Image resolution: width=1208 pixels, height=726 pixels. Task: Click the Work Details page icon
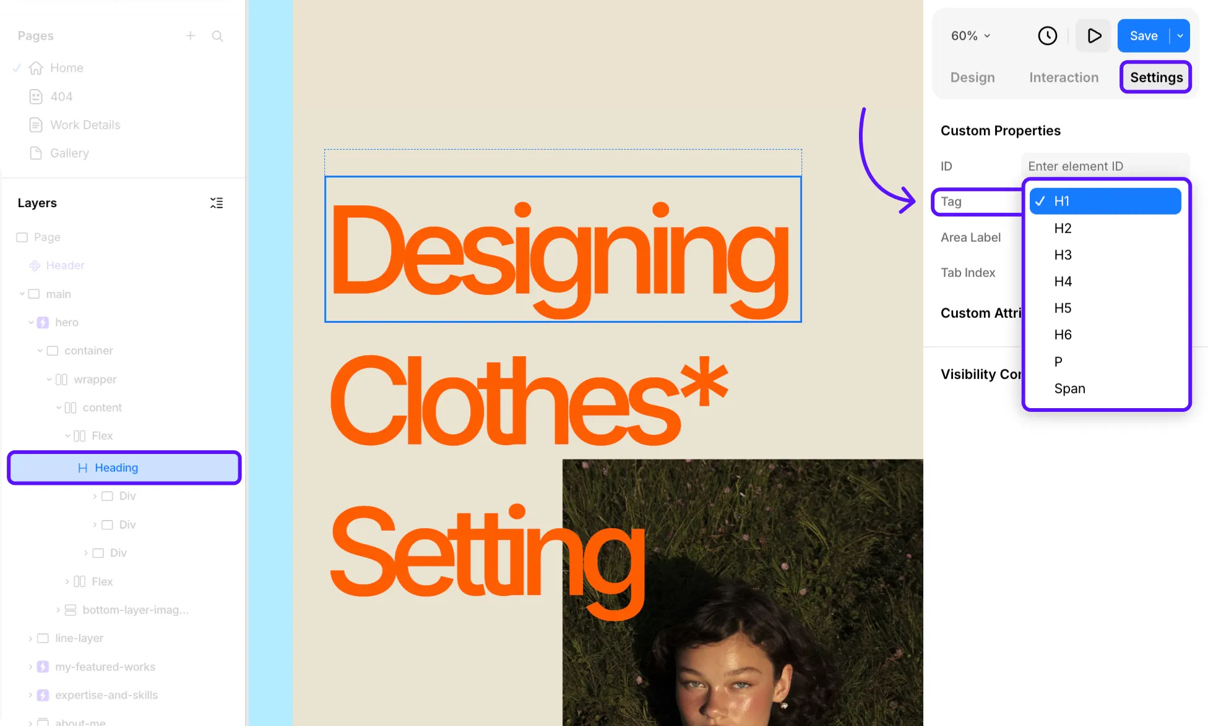tap(36, 125)
